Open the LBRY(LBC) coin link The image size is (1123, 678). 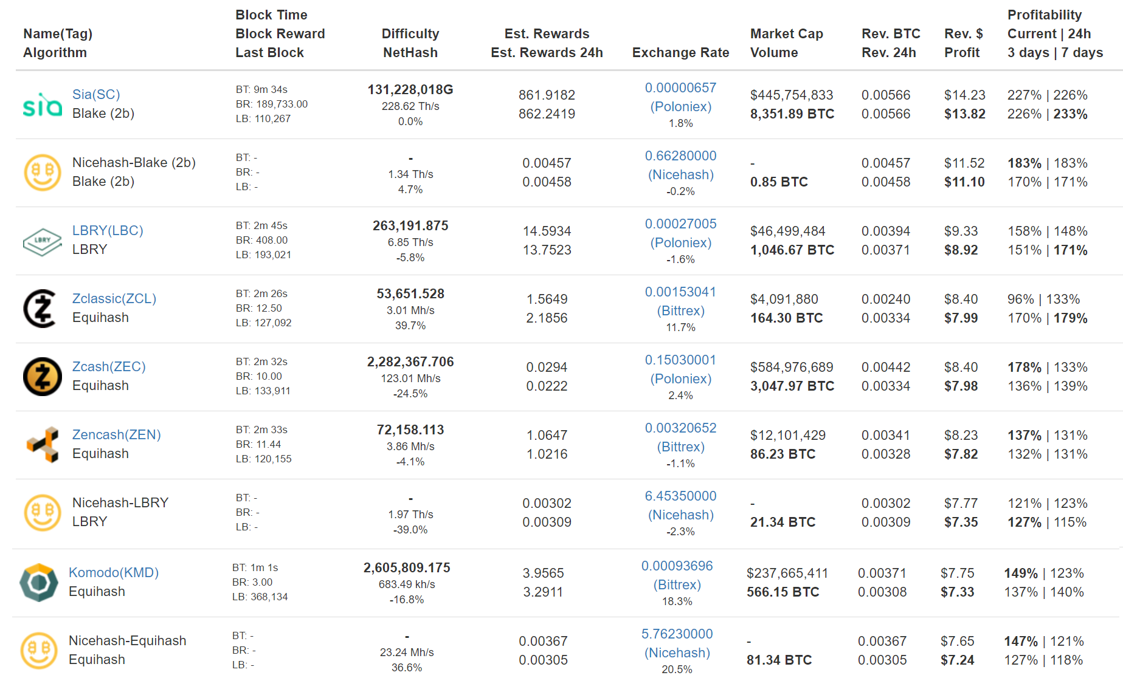coord(108,231)
